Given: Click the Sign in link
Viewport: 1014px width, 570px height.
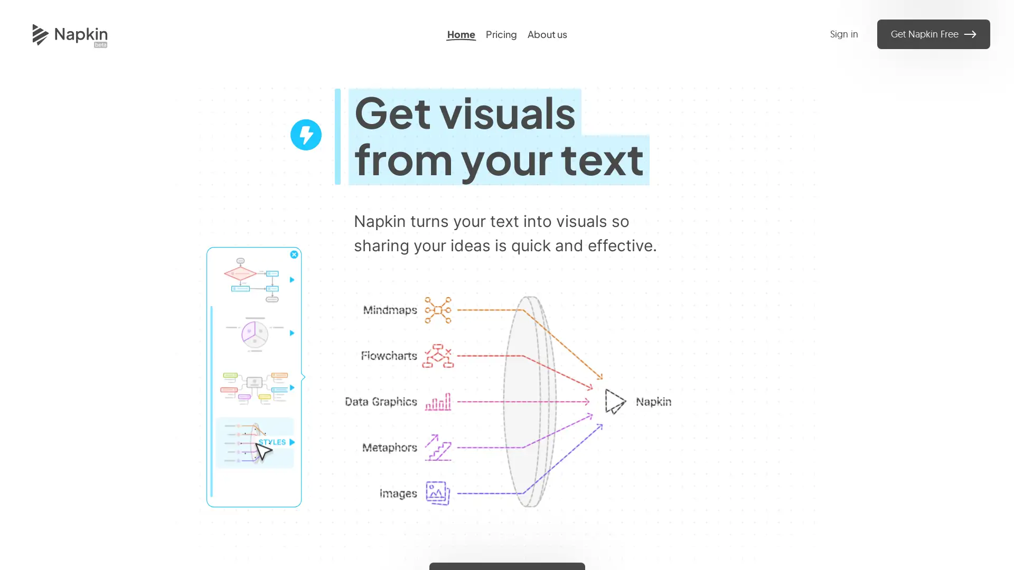Looking at the screenshot, I should [x=843, y=34].
